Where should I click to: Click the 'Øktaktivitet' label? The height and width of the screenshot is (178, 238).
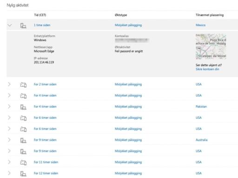pos(122,47)
